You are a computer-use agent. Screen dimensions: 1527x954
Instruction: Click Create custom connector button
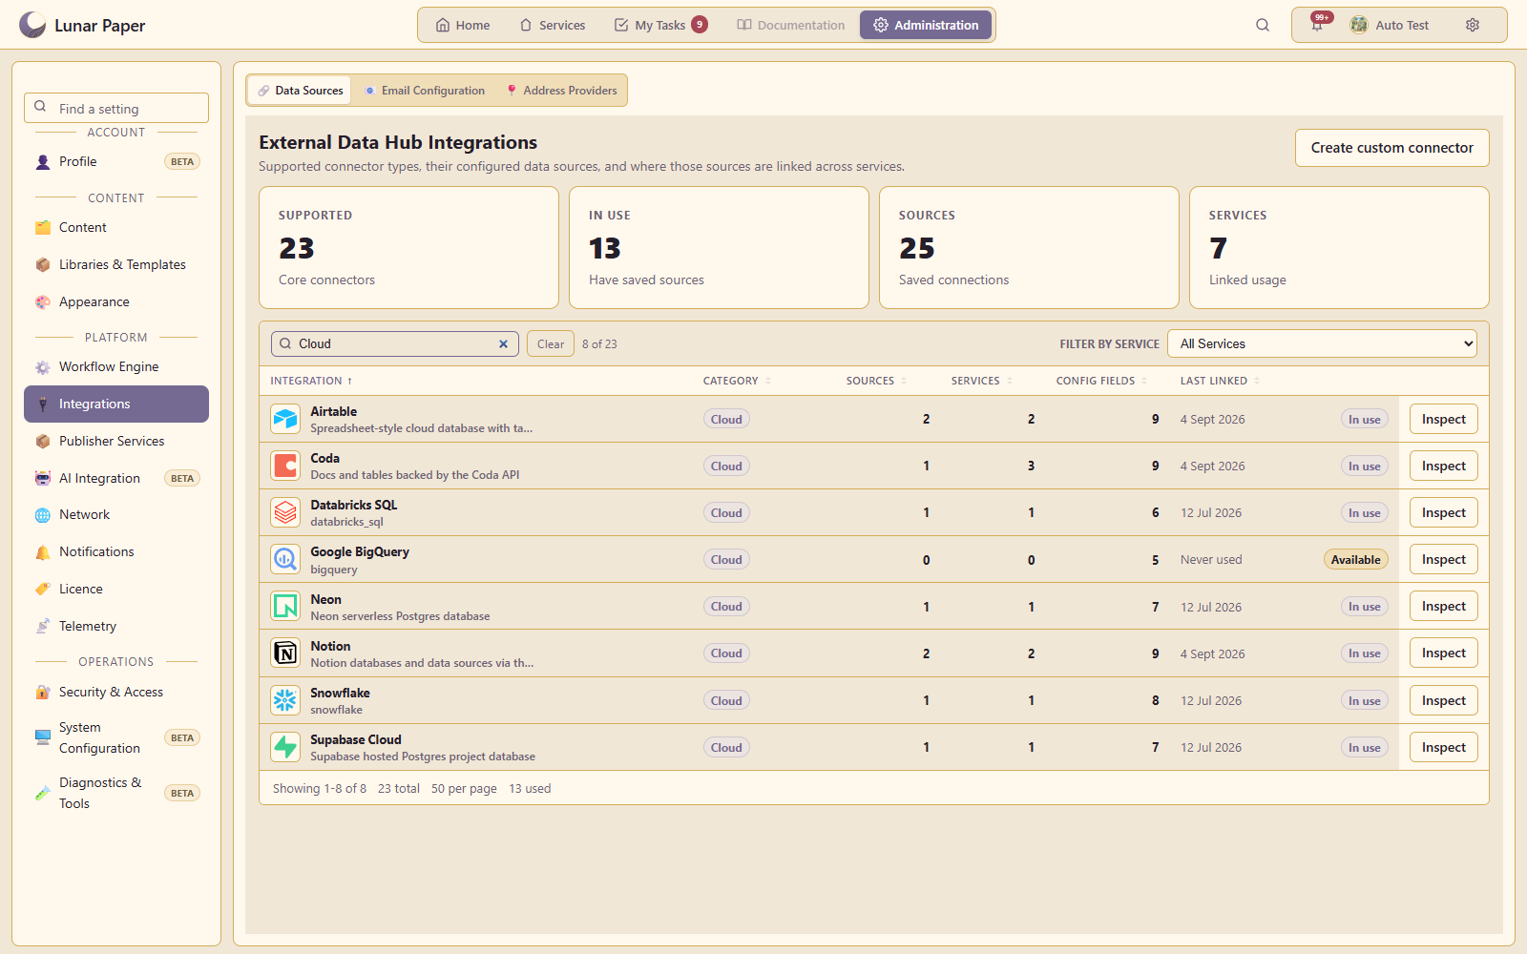[x=1391, y=148]
